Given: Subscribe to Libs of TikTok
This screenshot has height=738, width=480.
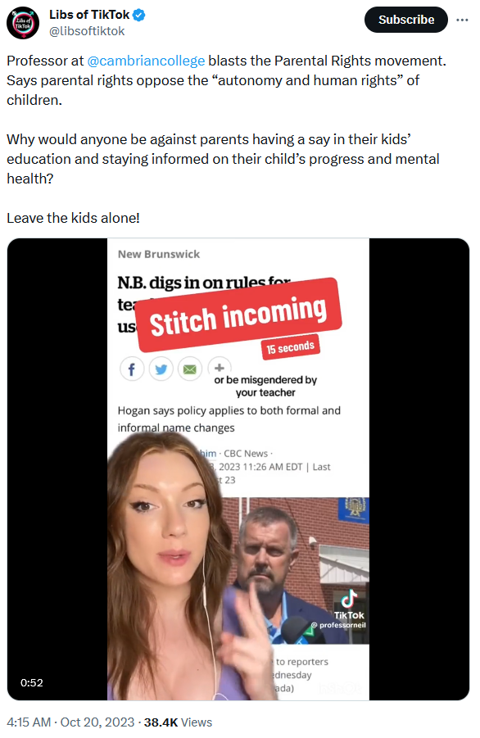Looking at the screenshot, I should tap(405, 20).
